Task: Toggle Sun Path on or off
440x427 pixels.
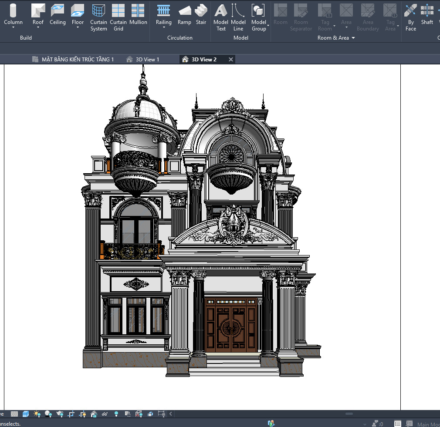Action: point(37,414)
